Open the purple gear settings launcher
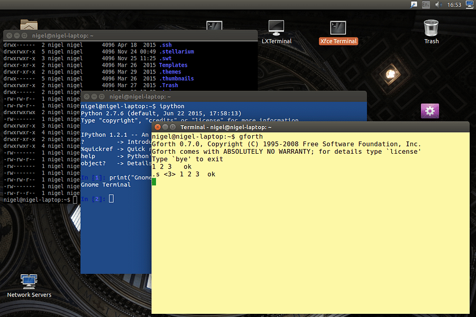The width and height of the screenshot is (476, 317). (x=429, y=110)
